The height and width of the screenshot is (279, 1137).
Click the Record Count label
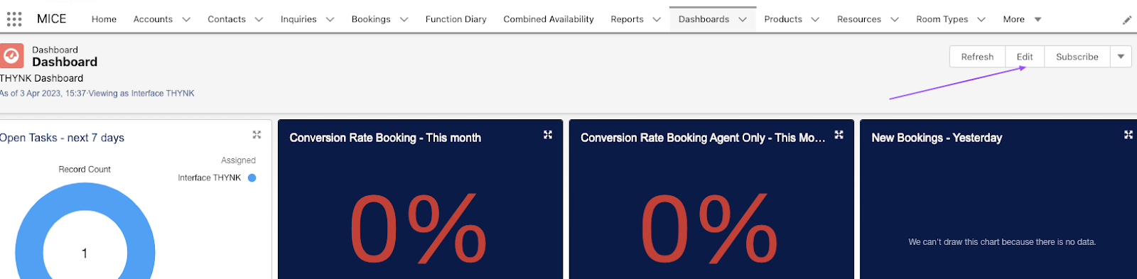85,170
